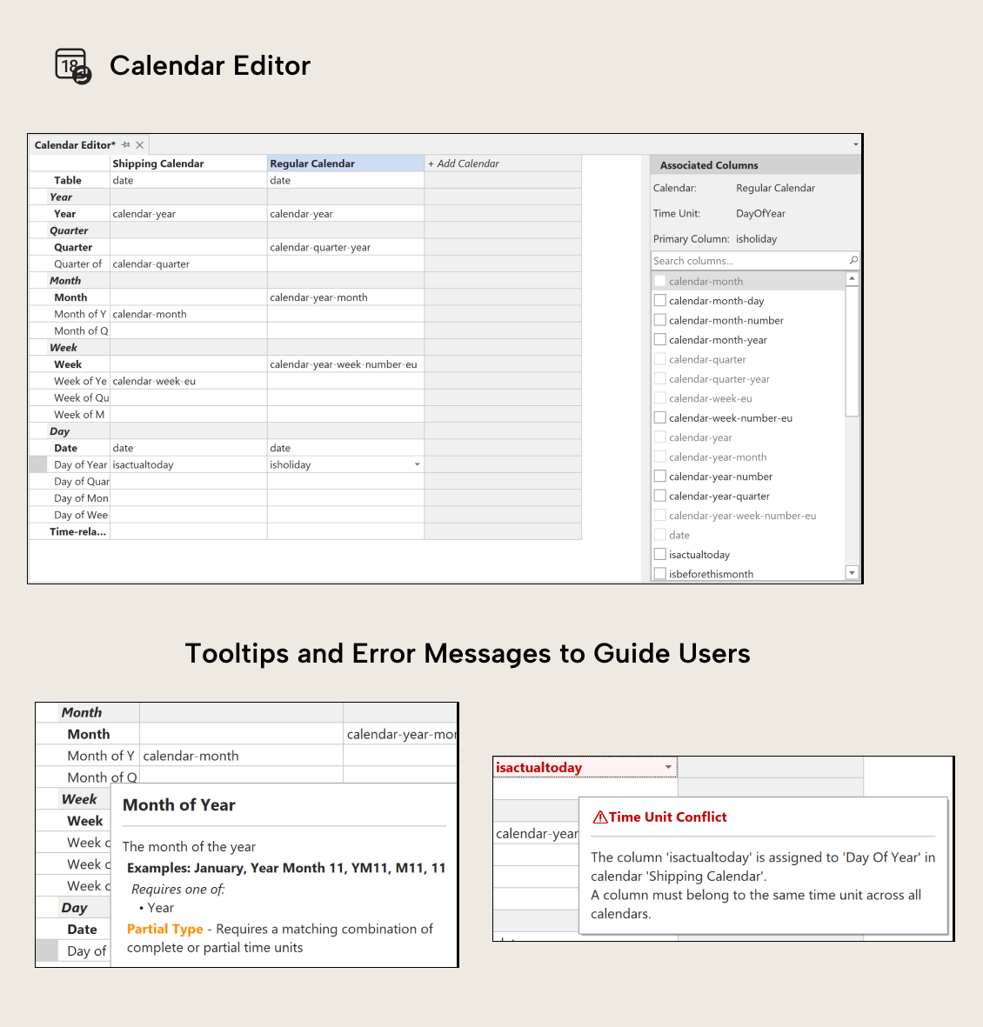Pin the Calendar Editor tab
This screenshot has height=1027, width=983.
(x=126, y=144)
